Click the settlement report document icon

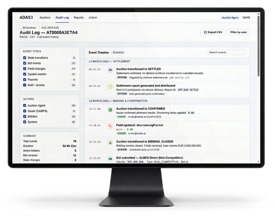[x=110, y=87]
